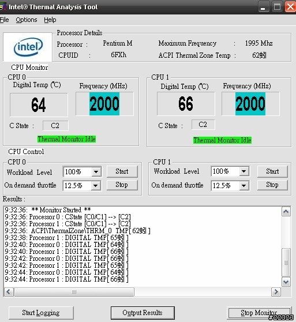Screen dimensions: 296x322
Task: Click log line 9:32:36 Processor 0 CState
Action: tap(68, 217)
